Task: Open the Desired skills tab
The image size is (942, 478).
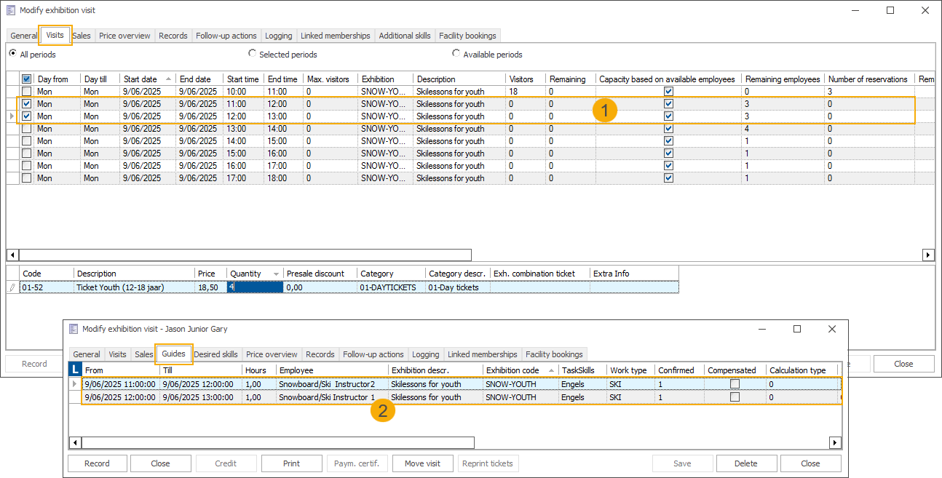Action: click(215, 354)
